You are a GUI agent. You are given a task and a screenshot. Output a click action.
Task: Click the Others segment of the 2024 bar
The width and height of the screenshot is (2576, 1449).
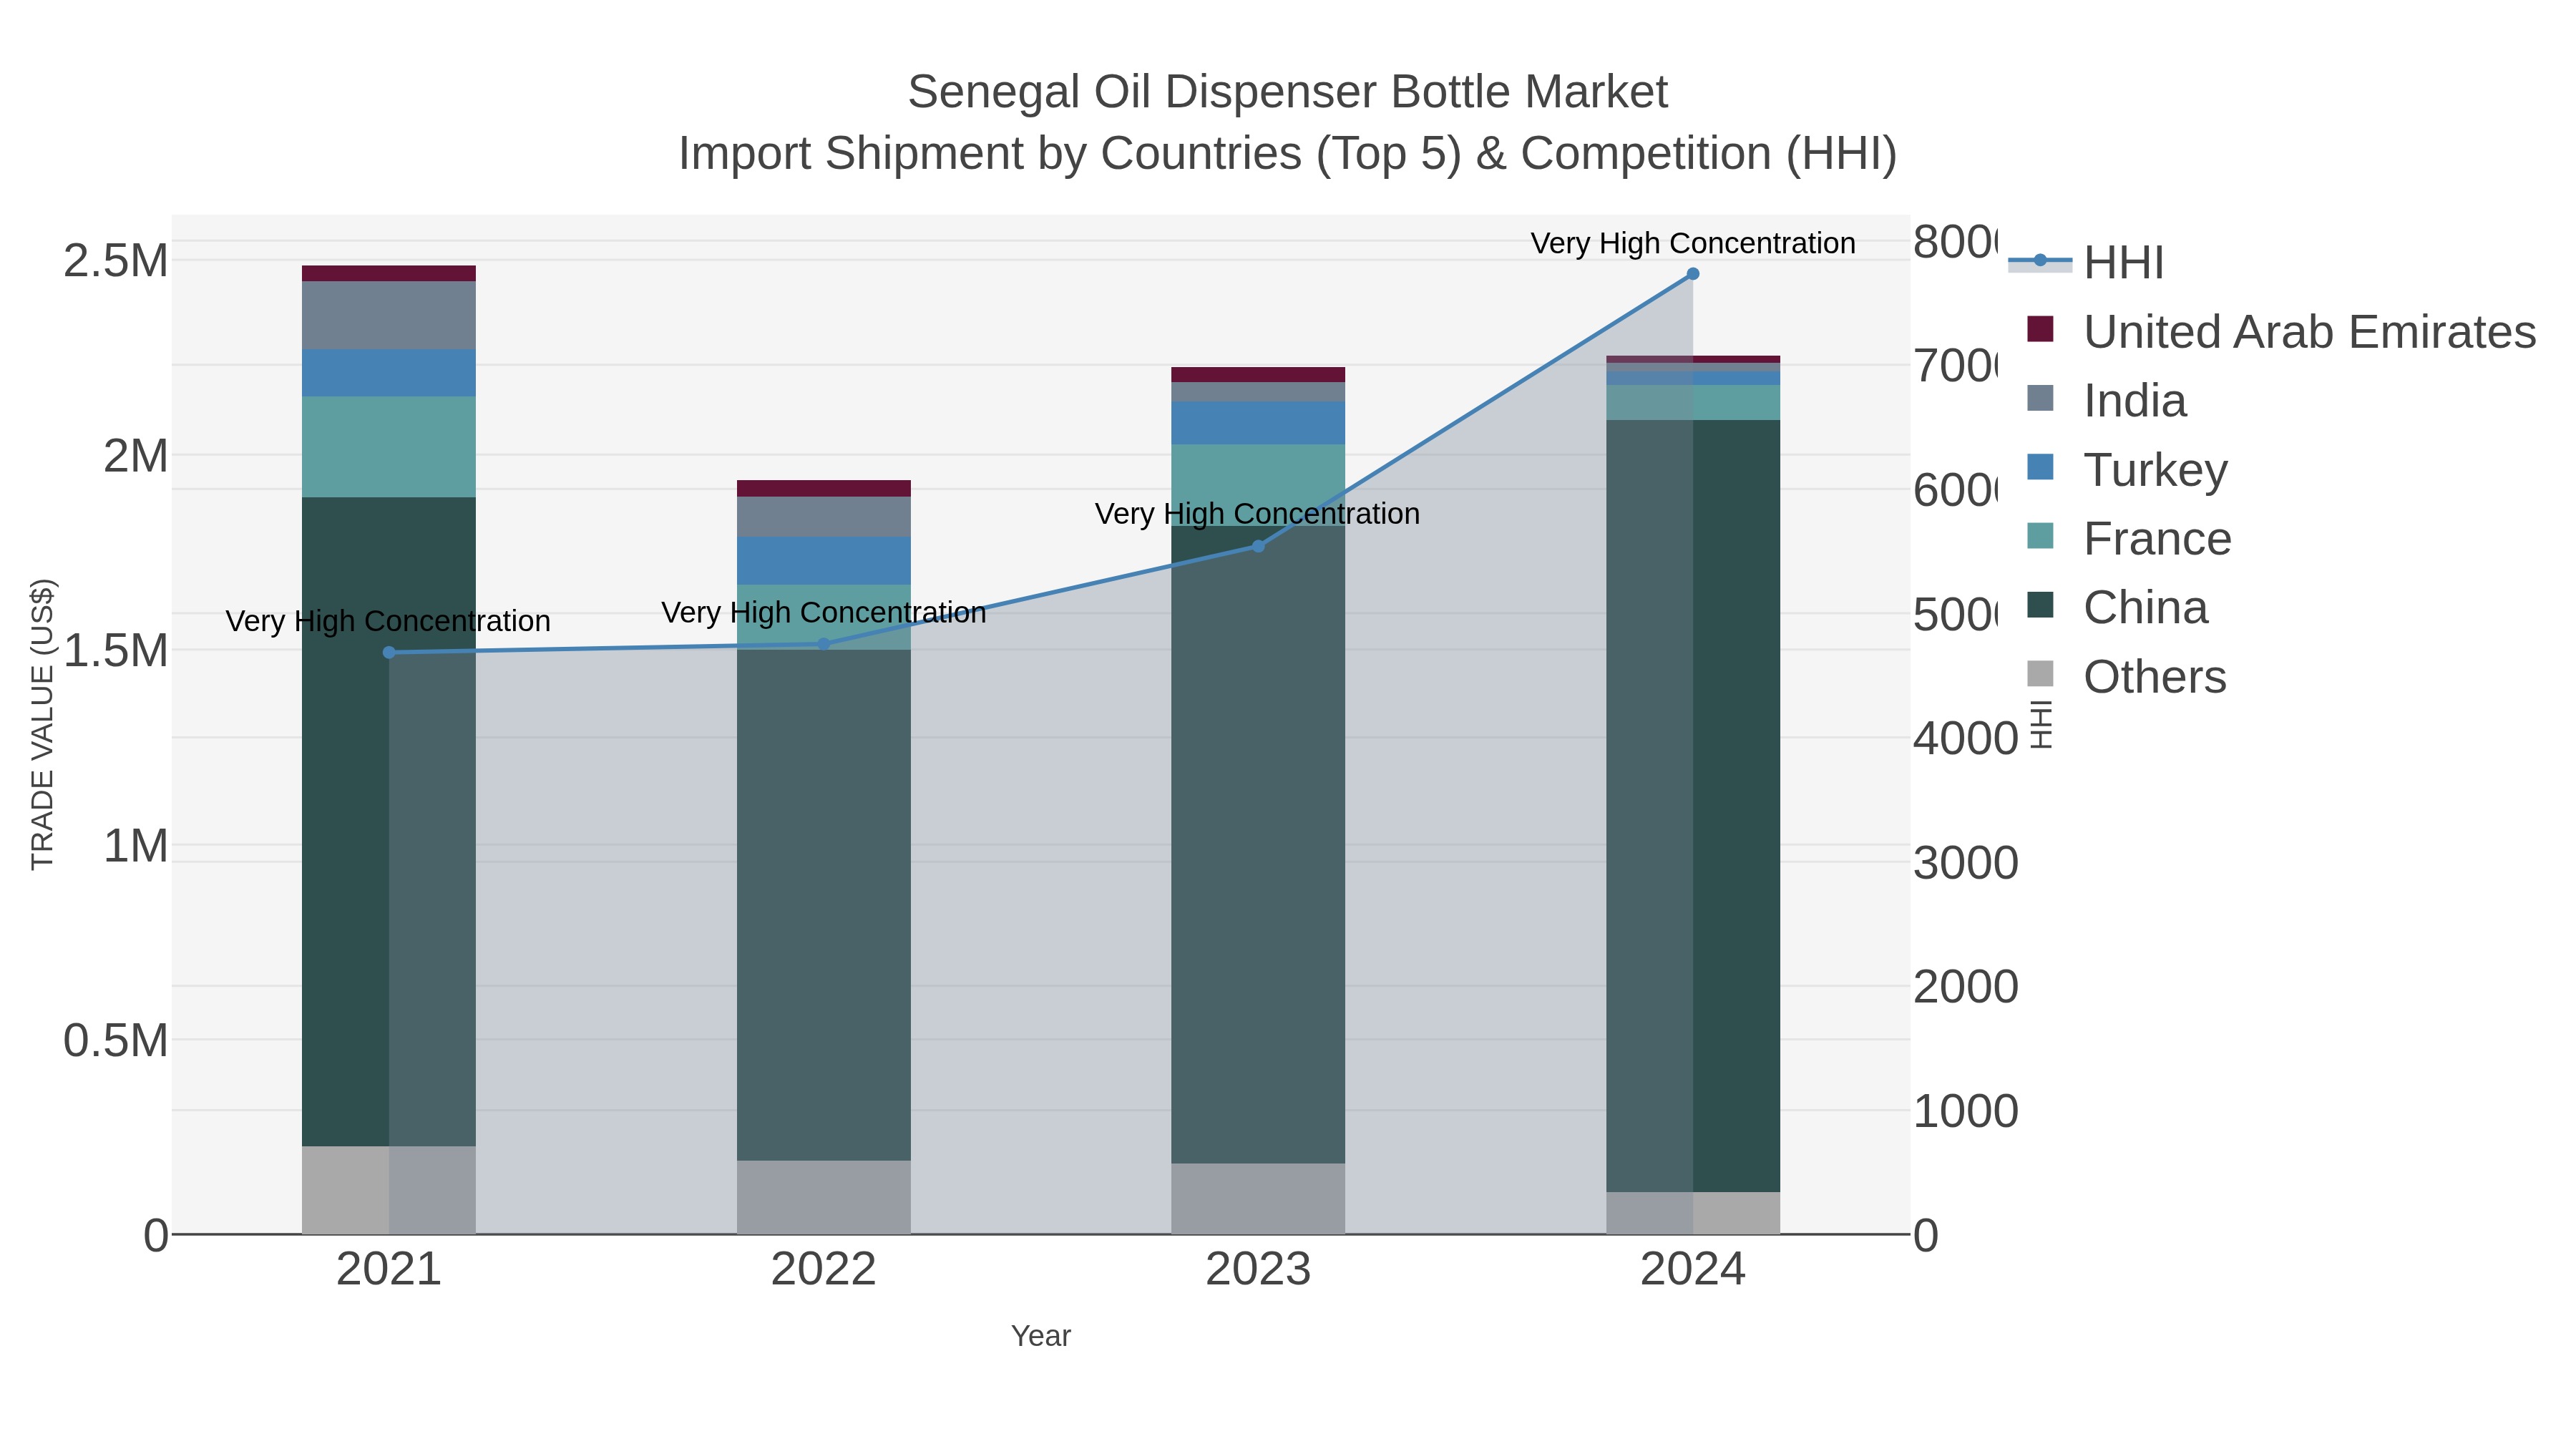(1693, 1213)
